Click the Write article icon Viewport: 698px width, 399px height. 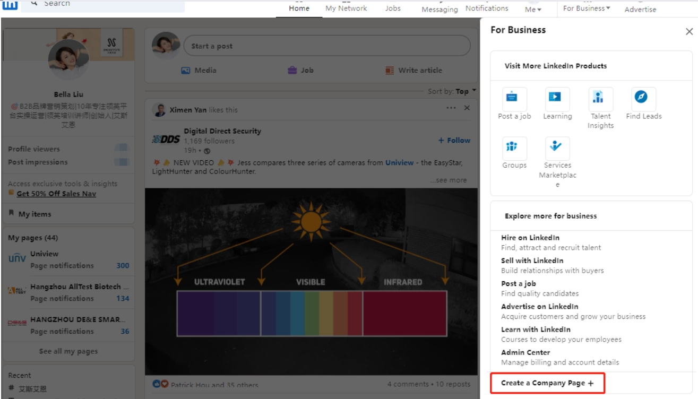pos(390,70)
